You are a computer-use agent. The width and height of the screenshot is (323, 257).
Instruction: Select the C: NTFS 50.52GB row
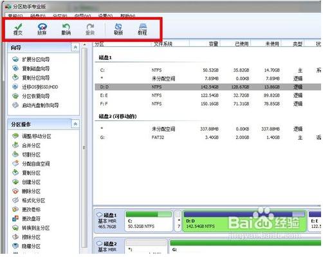point(208,70)
